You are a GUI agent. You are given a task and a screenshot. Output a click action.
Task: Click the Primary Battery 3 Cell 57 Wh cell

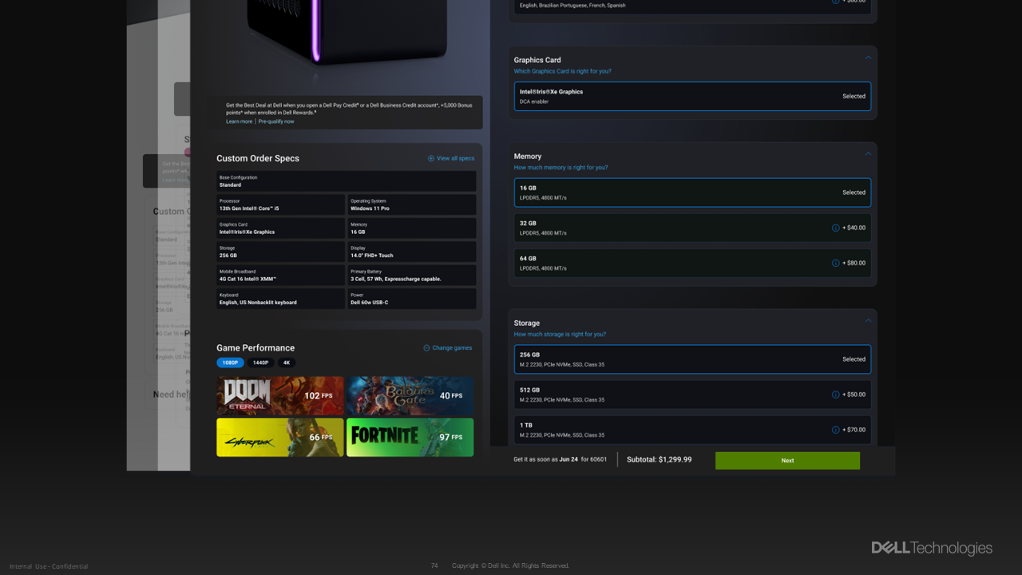411,275
